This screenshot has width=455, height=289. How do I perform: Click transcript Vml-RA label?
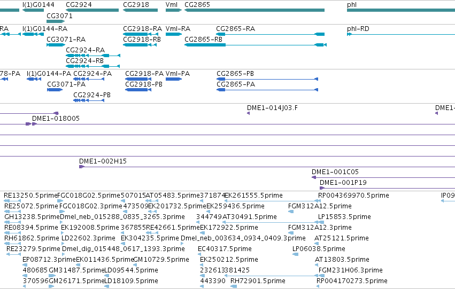[x=178, y=29]
